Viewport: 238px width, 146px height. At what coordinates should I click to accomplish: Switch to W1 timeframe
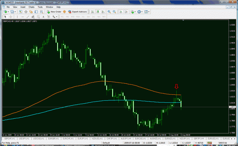[99, 17]
